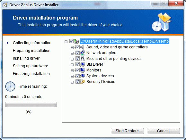186x140 pixels.
Task: Click the current step arrow marker
Action: [x=7, y=43]
